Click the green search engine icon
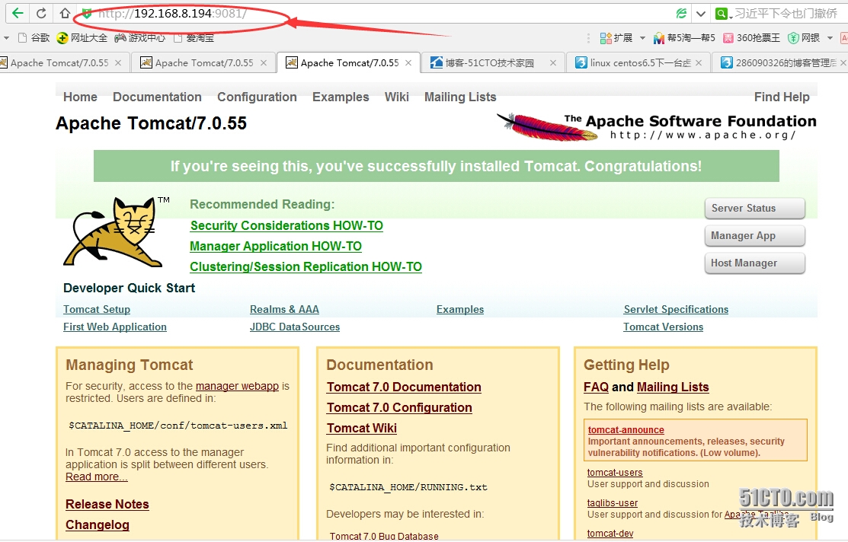This screenshot has width=848, height=542. (x=721, y=14)
